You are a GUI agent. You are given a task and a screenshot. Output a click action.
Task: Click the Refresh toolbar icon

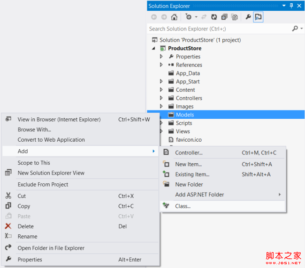click(x=213, y=17)
